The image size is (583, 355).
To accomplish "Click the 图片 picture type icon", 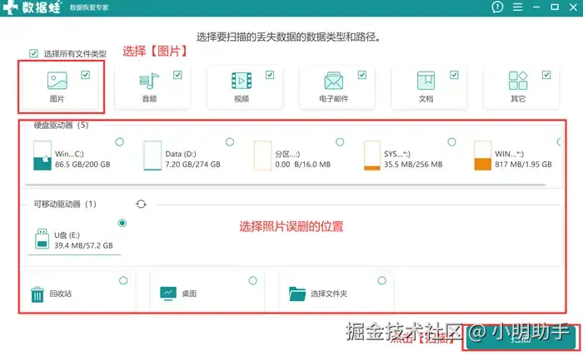I will tap(57, 81).
